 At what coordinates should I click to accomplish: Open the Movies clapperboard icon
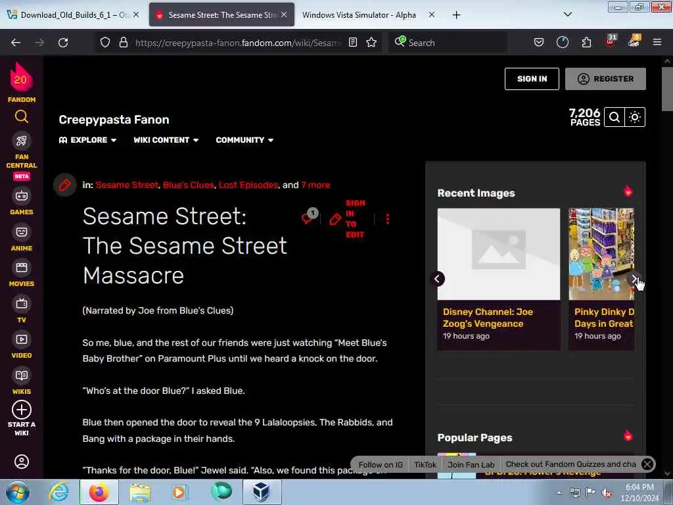point(22,268)
